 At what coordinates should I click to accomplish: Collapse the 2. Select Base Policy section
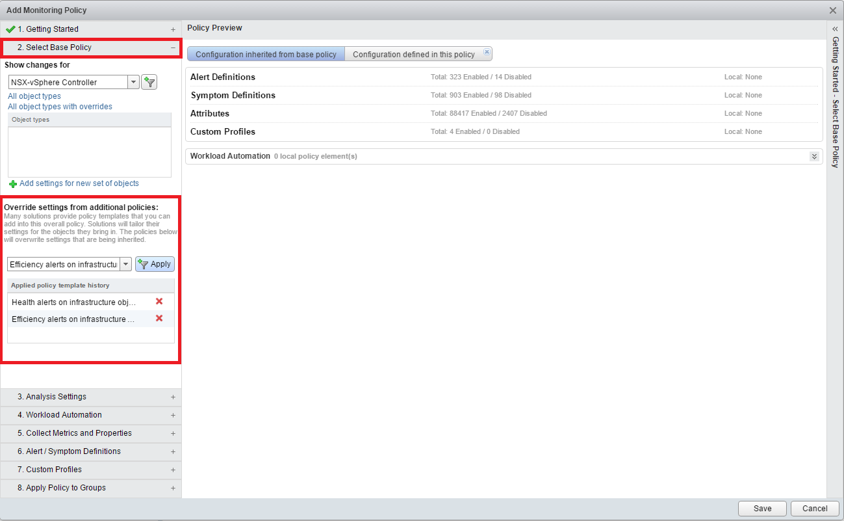173,47
